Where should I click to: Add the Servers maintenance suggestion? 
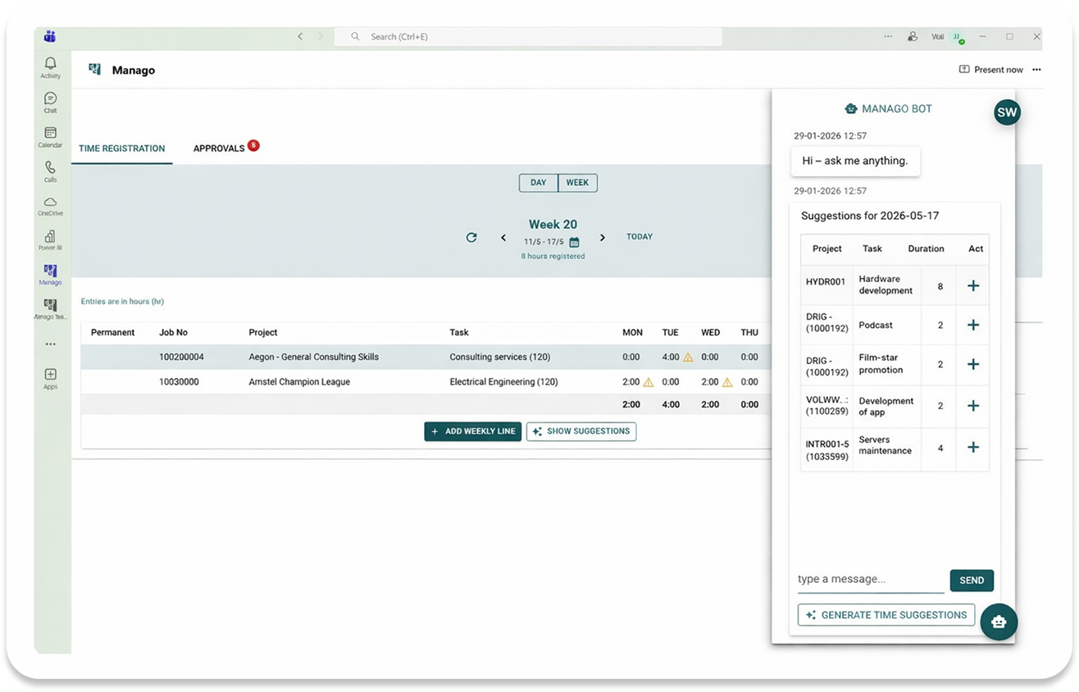coord(973,447)
